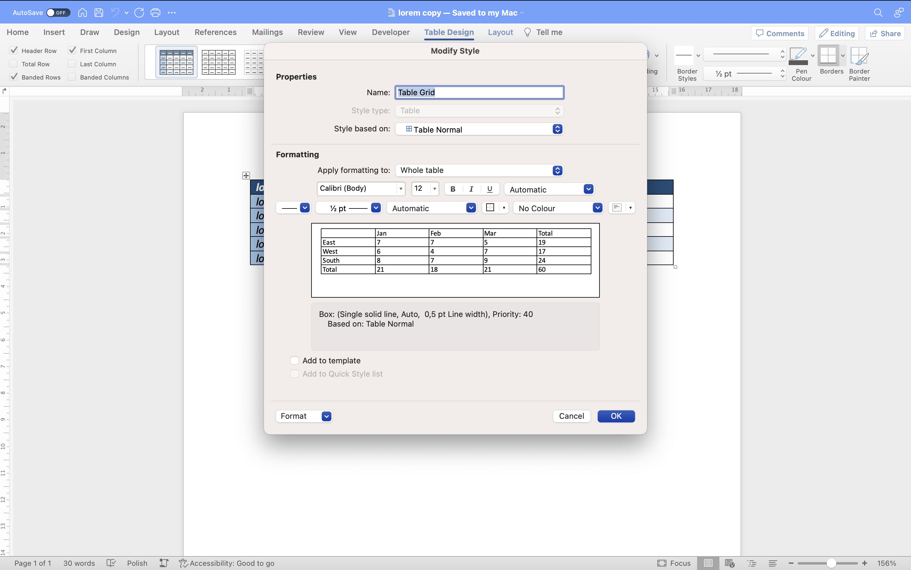Switch to the Developer tab
Screen dimensions: 911x570
tap(390, 33)
